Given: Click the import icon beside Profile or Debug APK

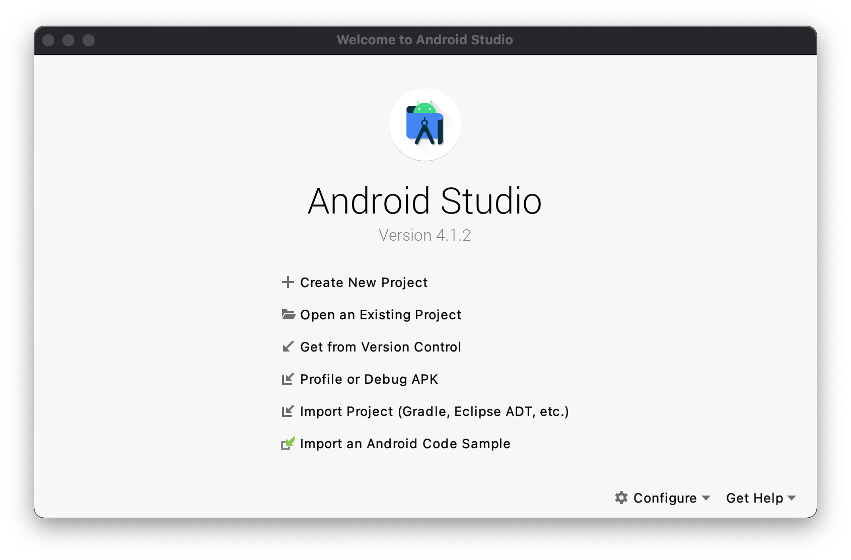Looking at the screenshot, I should point(288,379).
